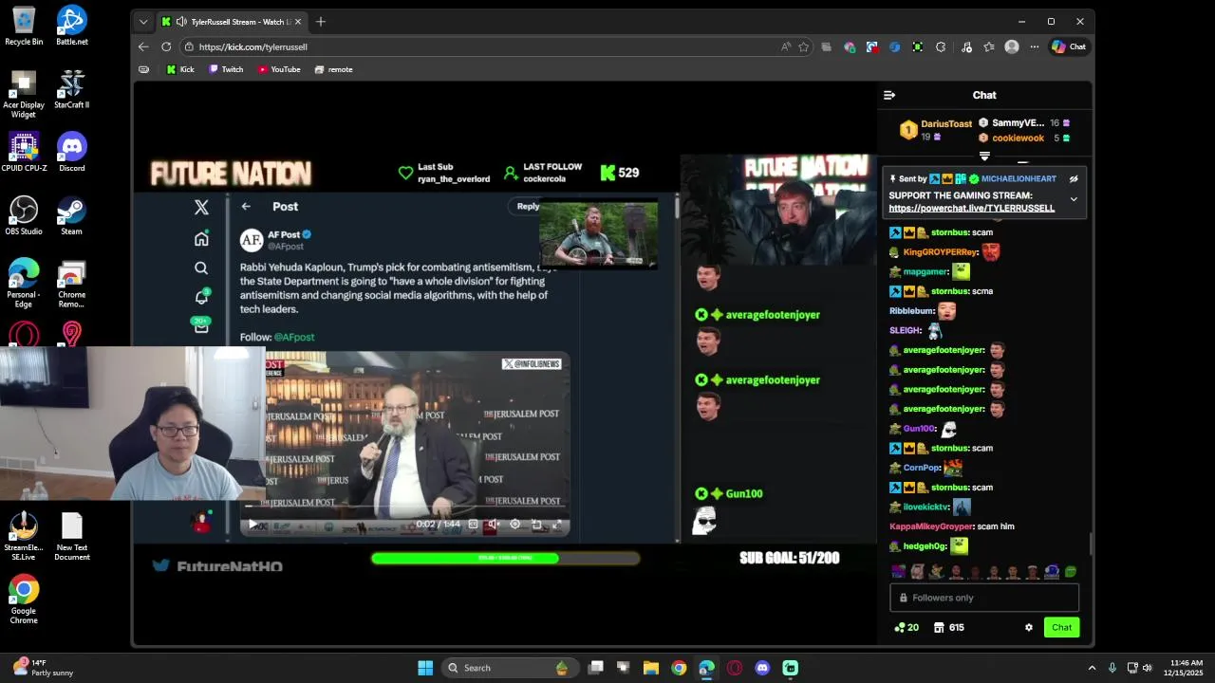The width and height of the screenshot is (1215, 683).
Task: Open the Twitch bookmark
Action: [x=226, y=69]
